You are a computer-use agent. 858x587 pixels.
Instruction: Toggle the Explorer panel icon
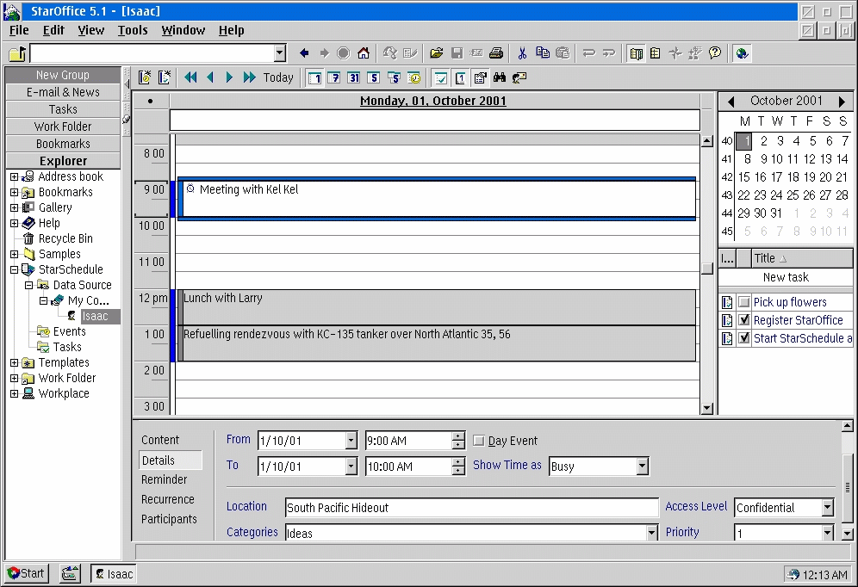(x=636, y=53)
